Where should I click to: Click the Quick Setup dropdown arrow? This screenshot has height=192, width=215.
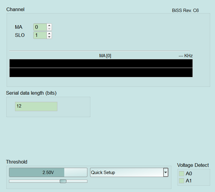point(166,173)
